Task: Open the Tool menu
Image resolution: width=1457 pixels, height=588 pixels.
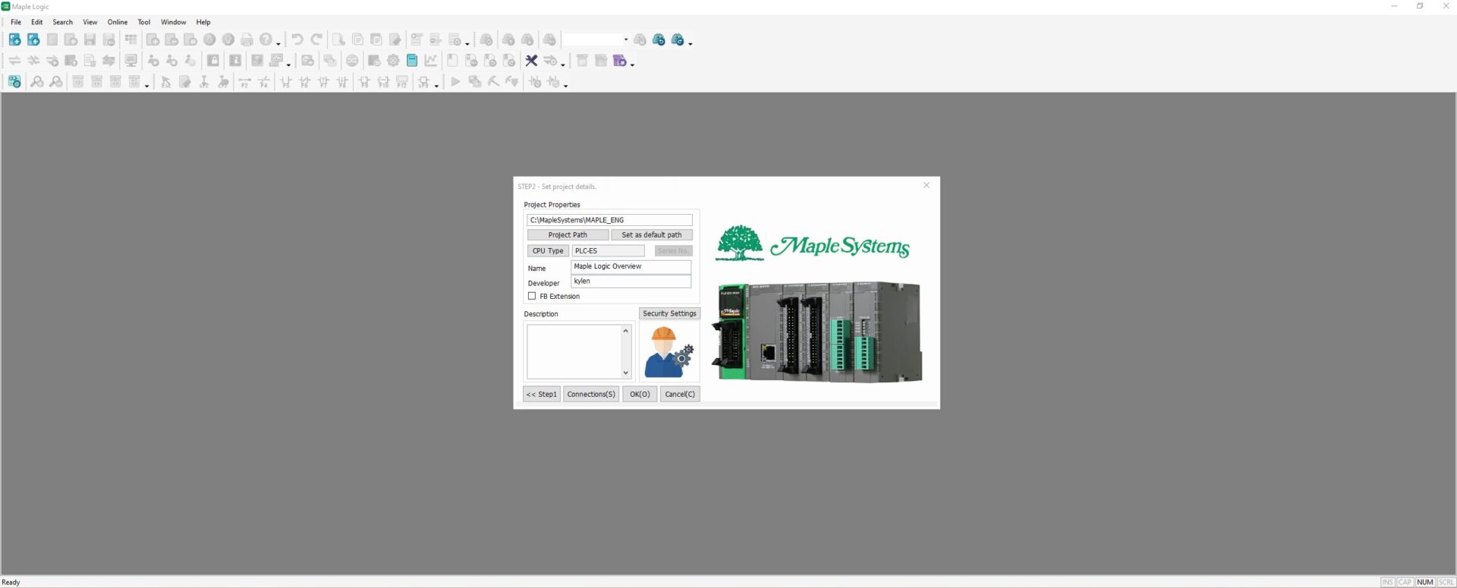Action: click(x=144, y=22)
